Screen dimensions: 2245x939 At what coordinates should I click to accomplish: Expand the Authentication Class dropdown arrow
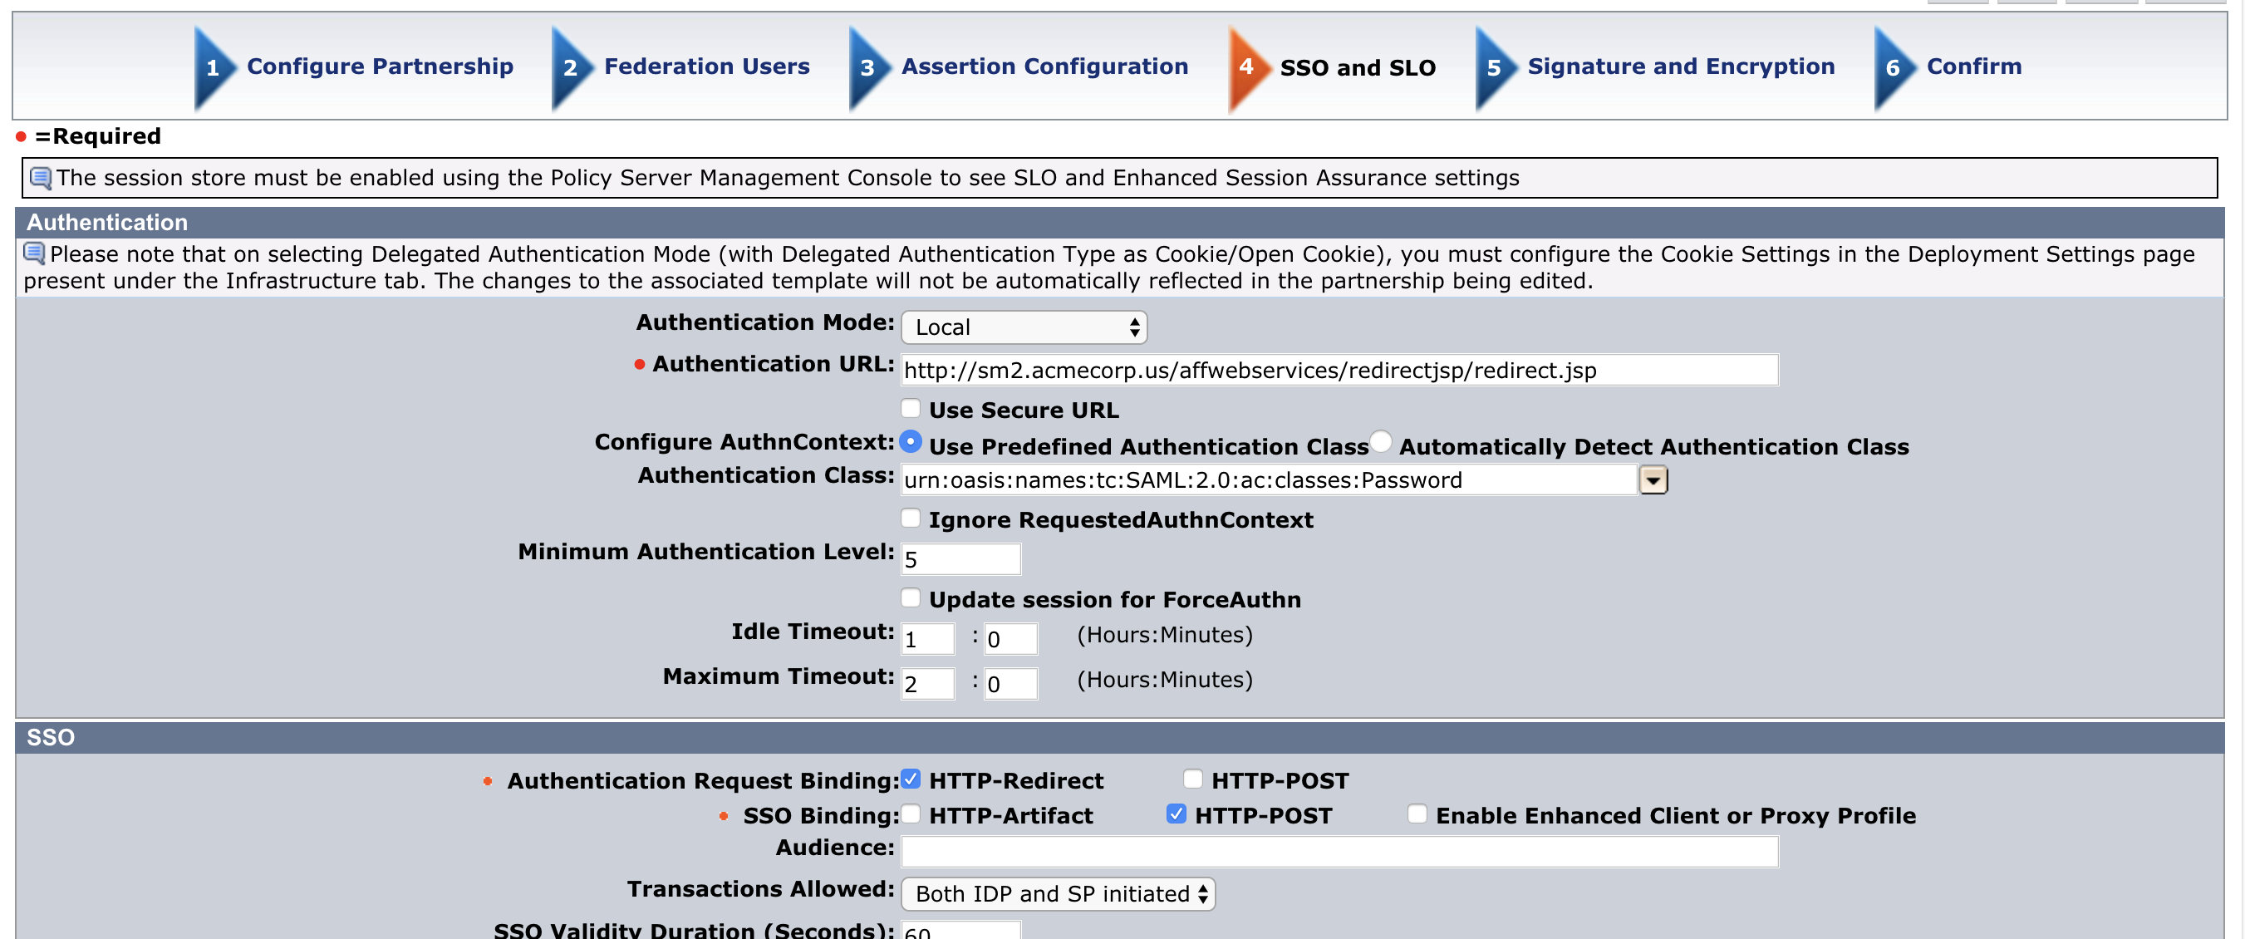tap(1653, 479)
